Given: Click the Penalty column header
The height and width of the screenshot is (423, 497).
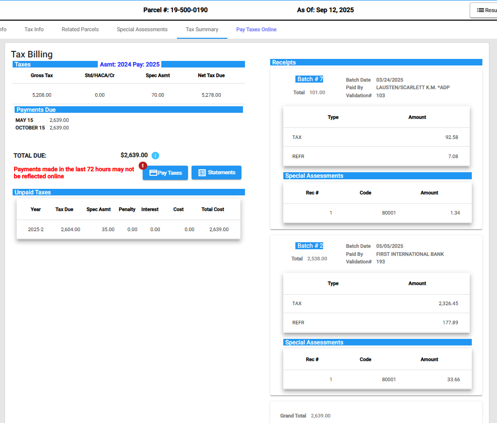Looking at the screenshot, I should (x=127, y=209).
